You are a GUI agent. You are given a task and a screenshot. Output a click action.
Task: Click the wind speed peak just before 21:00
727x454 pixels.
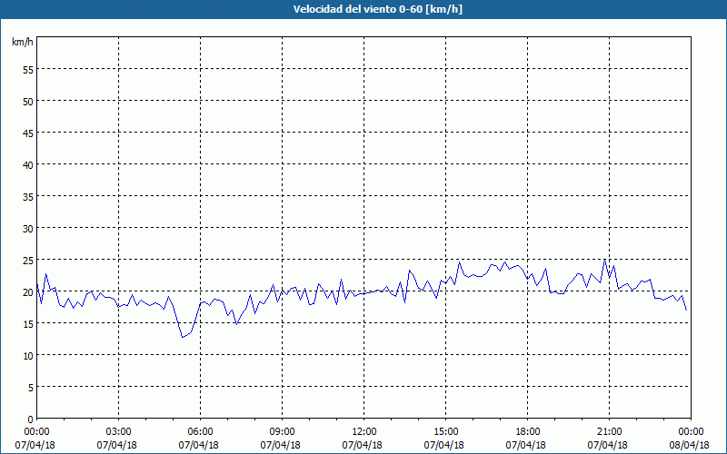click(604, 260)
